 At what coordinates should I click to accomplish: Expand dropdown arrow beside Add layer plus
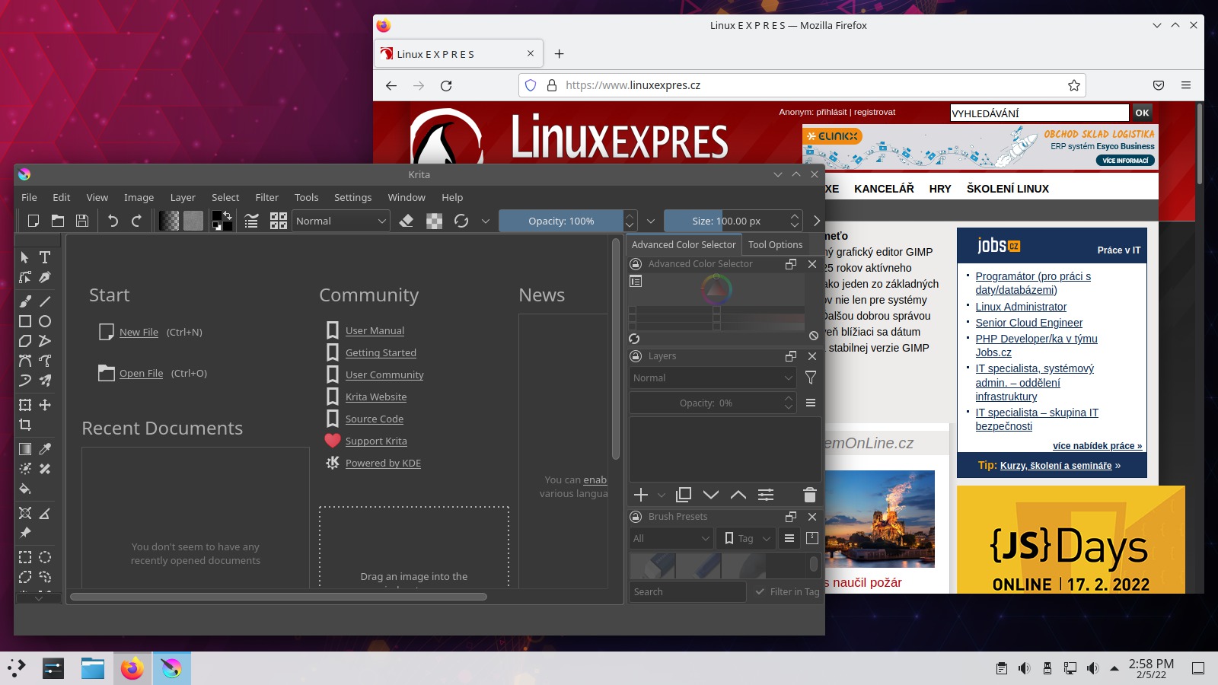(x=661, y=495)
